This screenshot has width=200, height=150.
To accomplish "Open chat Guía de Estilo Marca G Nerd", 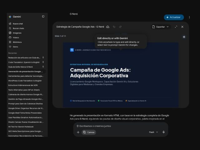I will [x=20, y=67].
